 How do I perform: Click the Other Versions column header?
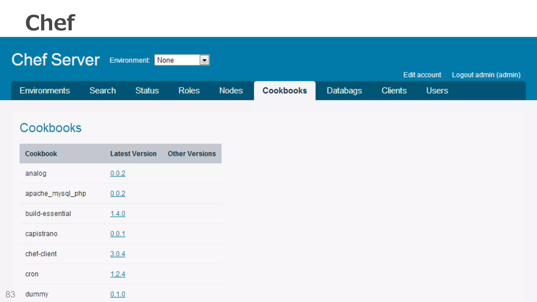pos(192,154)
